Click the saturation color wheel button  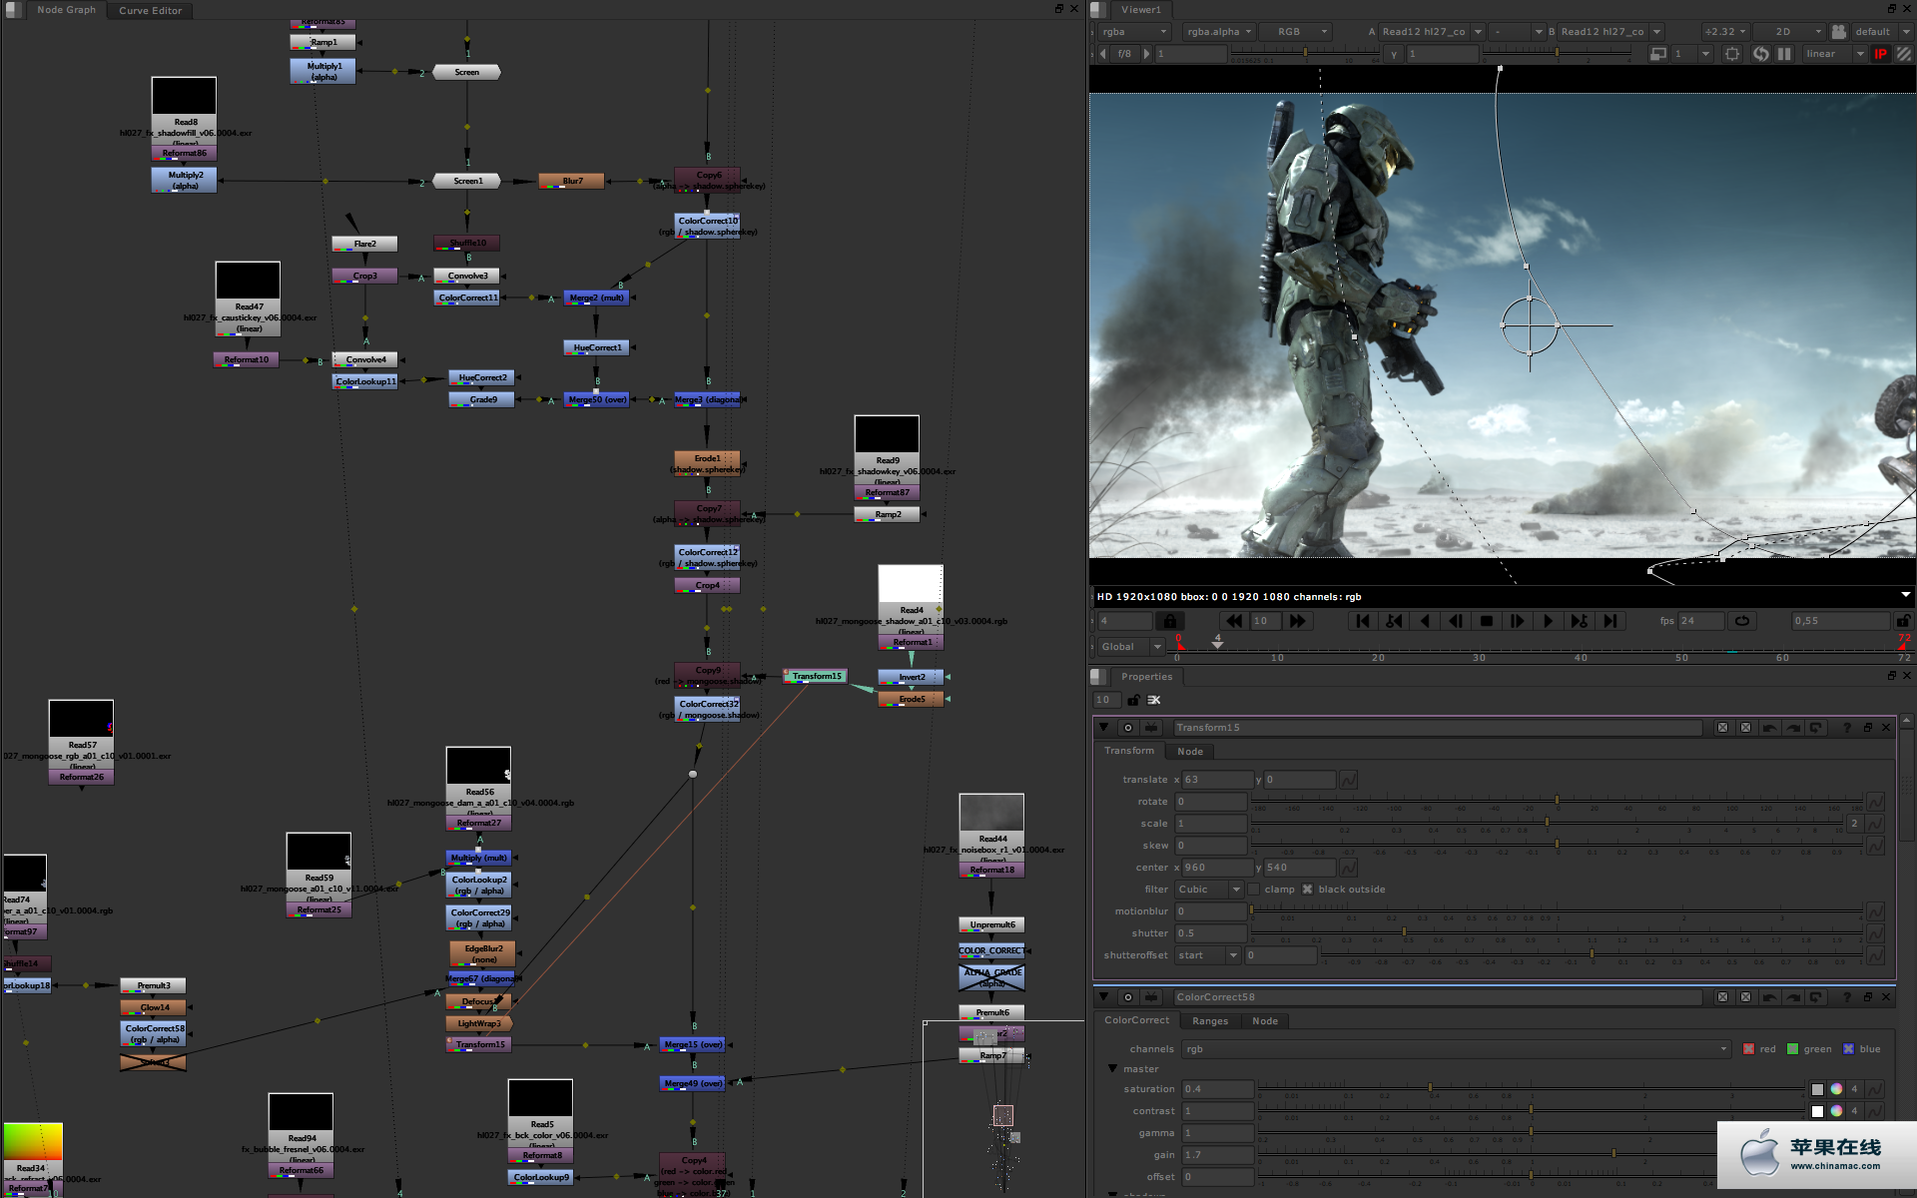pyautogui.click(x=1836, y=1089)
